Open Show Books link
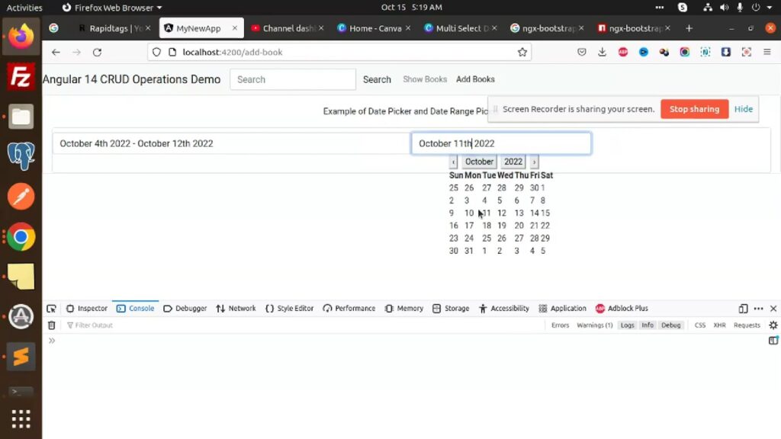Screen dimensions: 781x439 (425, 79)
